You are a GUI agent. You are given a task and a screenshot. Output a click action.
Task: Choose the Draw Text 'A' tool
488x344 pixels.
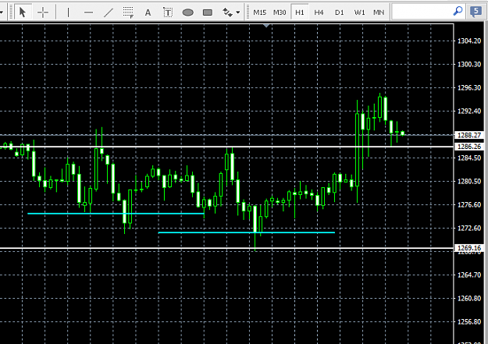pos(148,12)
